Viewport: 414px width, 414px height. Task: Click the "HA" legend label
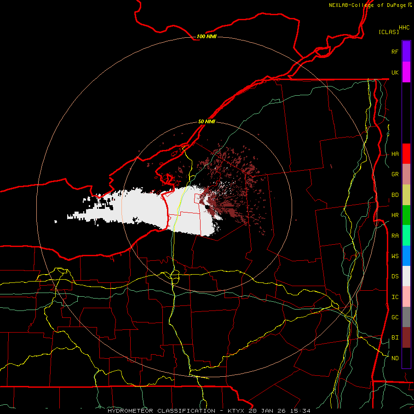pos(395,154)
